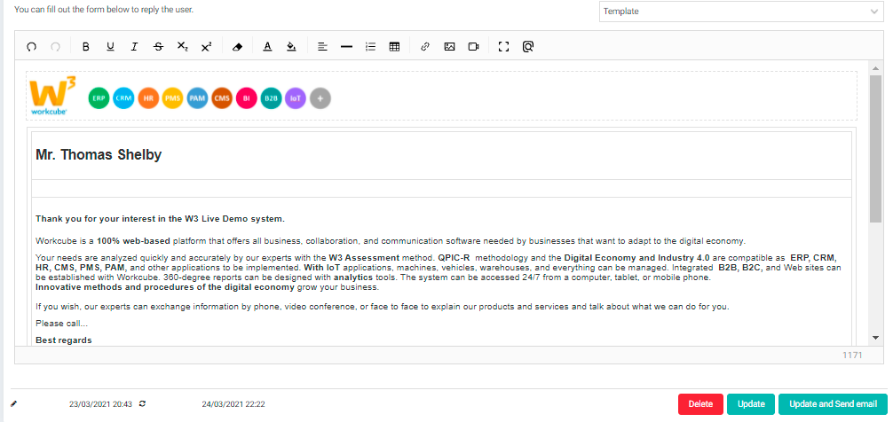Screen dimensions: 893x422
Task: Click the heading 'Mr. Thomas Shelby'
Action: [x=99, y=154]
